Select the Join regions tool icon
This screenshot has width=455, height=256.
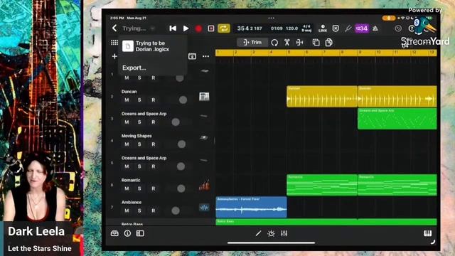(300, 43)
